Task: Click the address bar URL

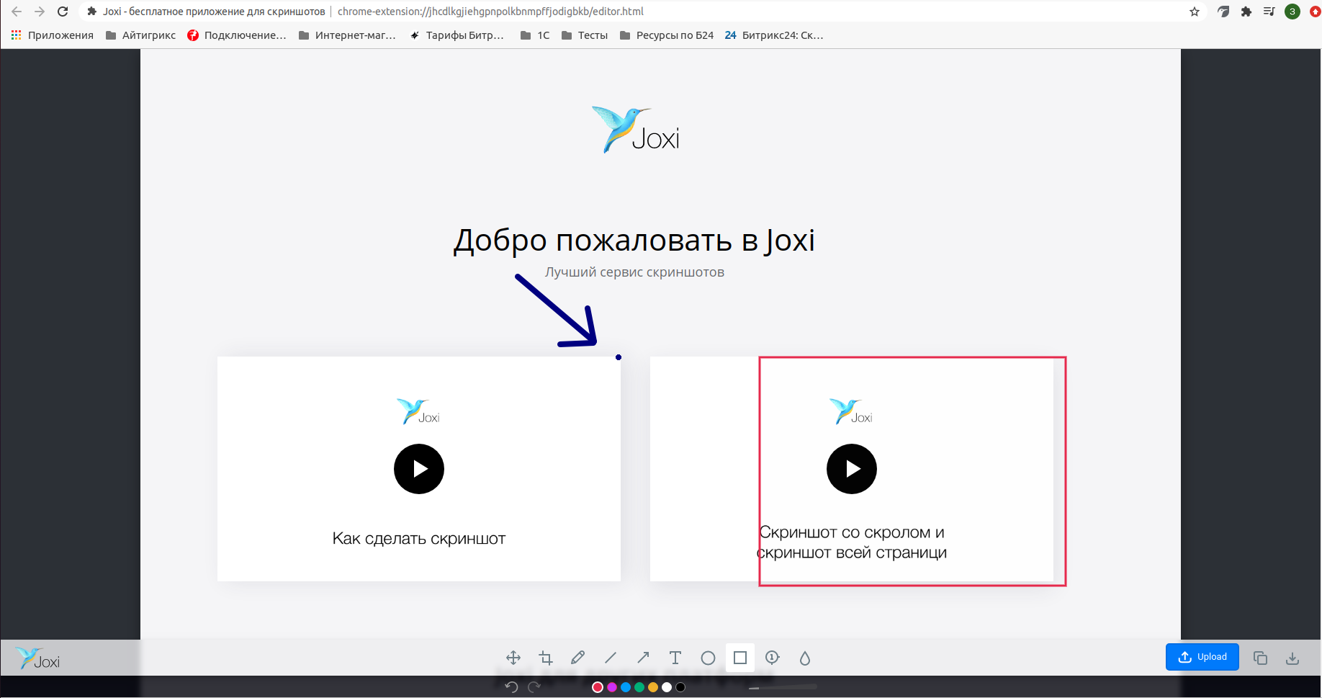Action: [x=490, y=12]
